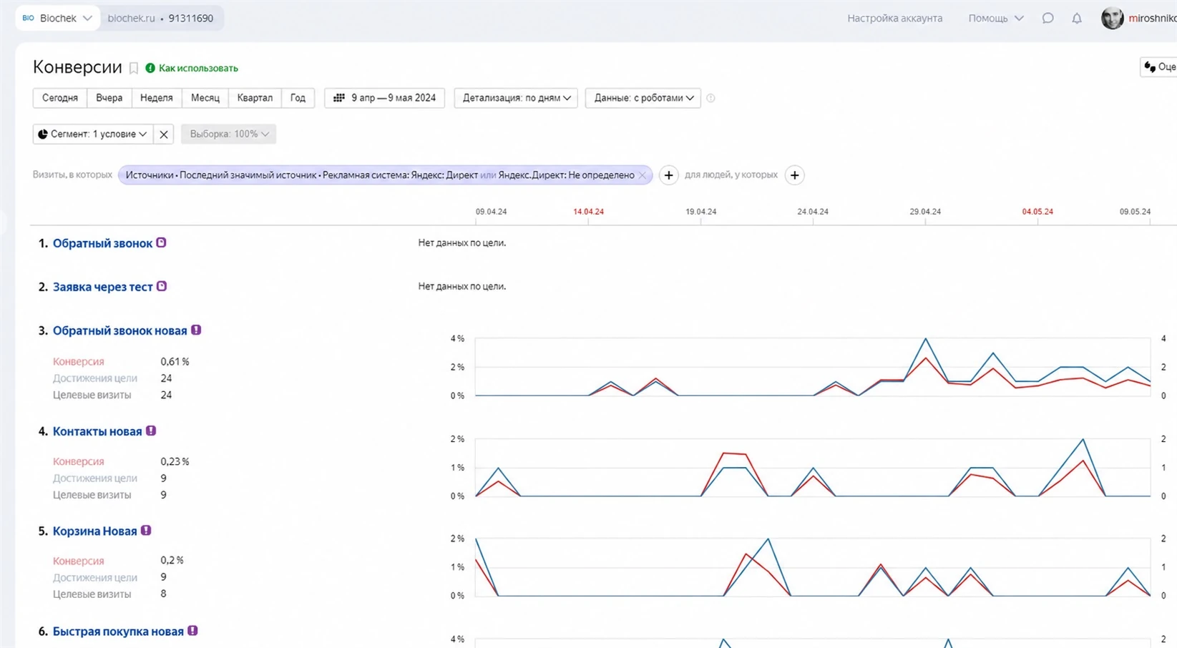Click the badge icon beside Корзина Новая
The height and width of the screenshot is (648, 1177).
click(146, 530)
